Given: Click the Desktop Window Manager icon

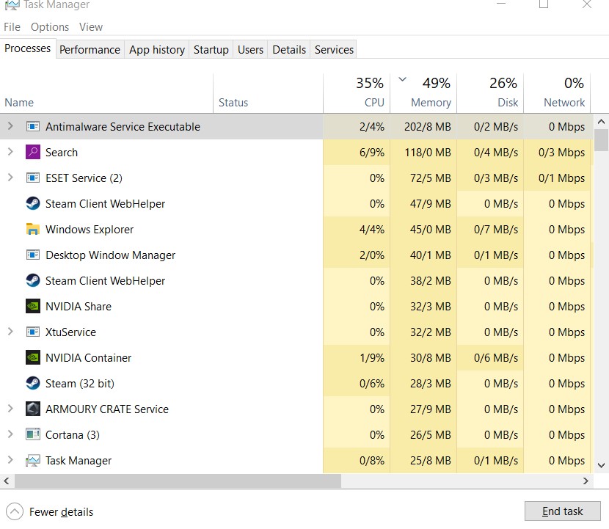Looking at the screenshot, I should (32, 255).
